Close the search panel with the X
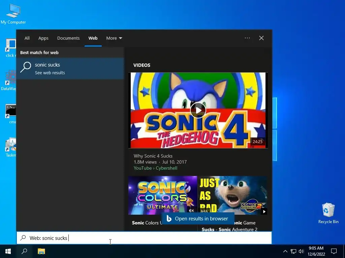Viewport: 345px width, 258px height. [261, 38]
